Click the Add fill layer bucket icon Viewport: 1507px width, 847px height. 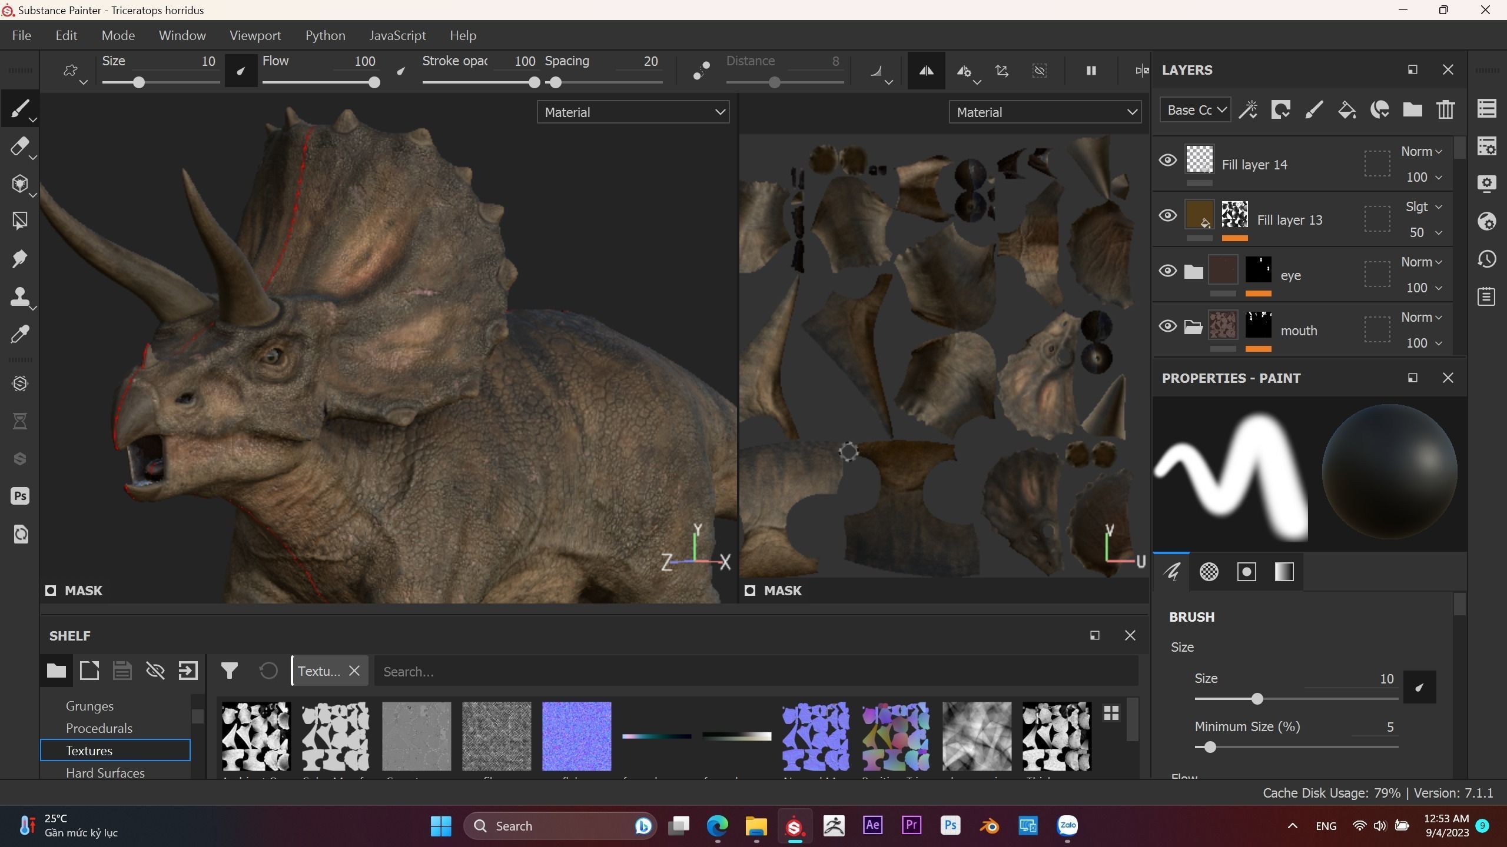pyautogui.click(x=1346, y=110)
